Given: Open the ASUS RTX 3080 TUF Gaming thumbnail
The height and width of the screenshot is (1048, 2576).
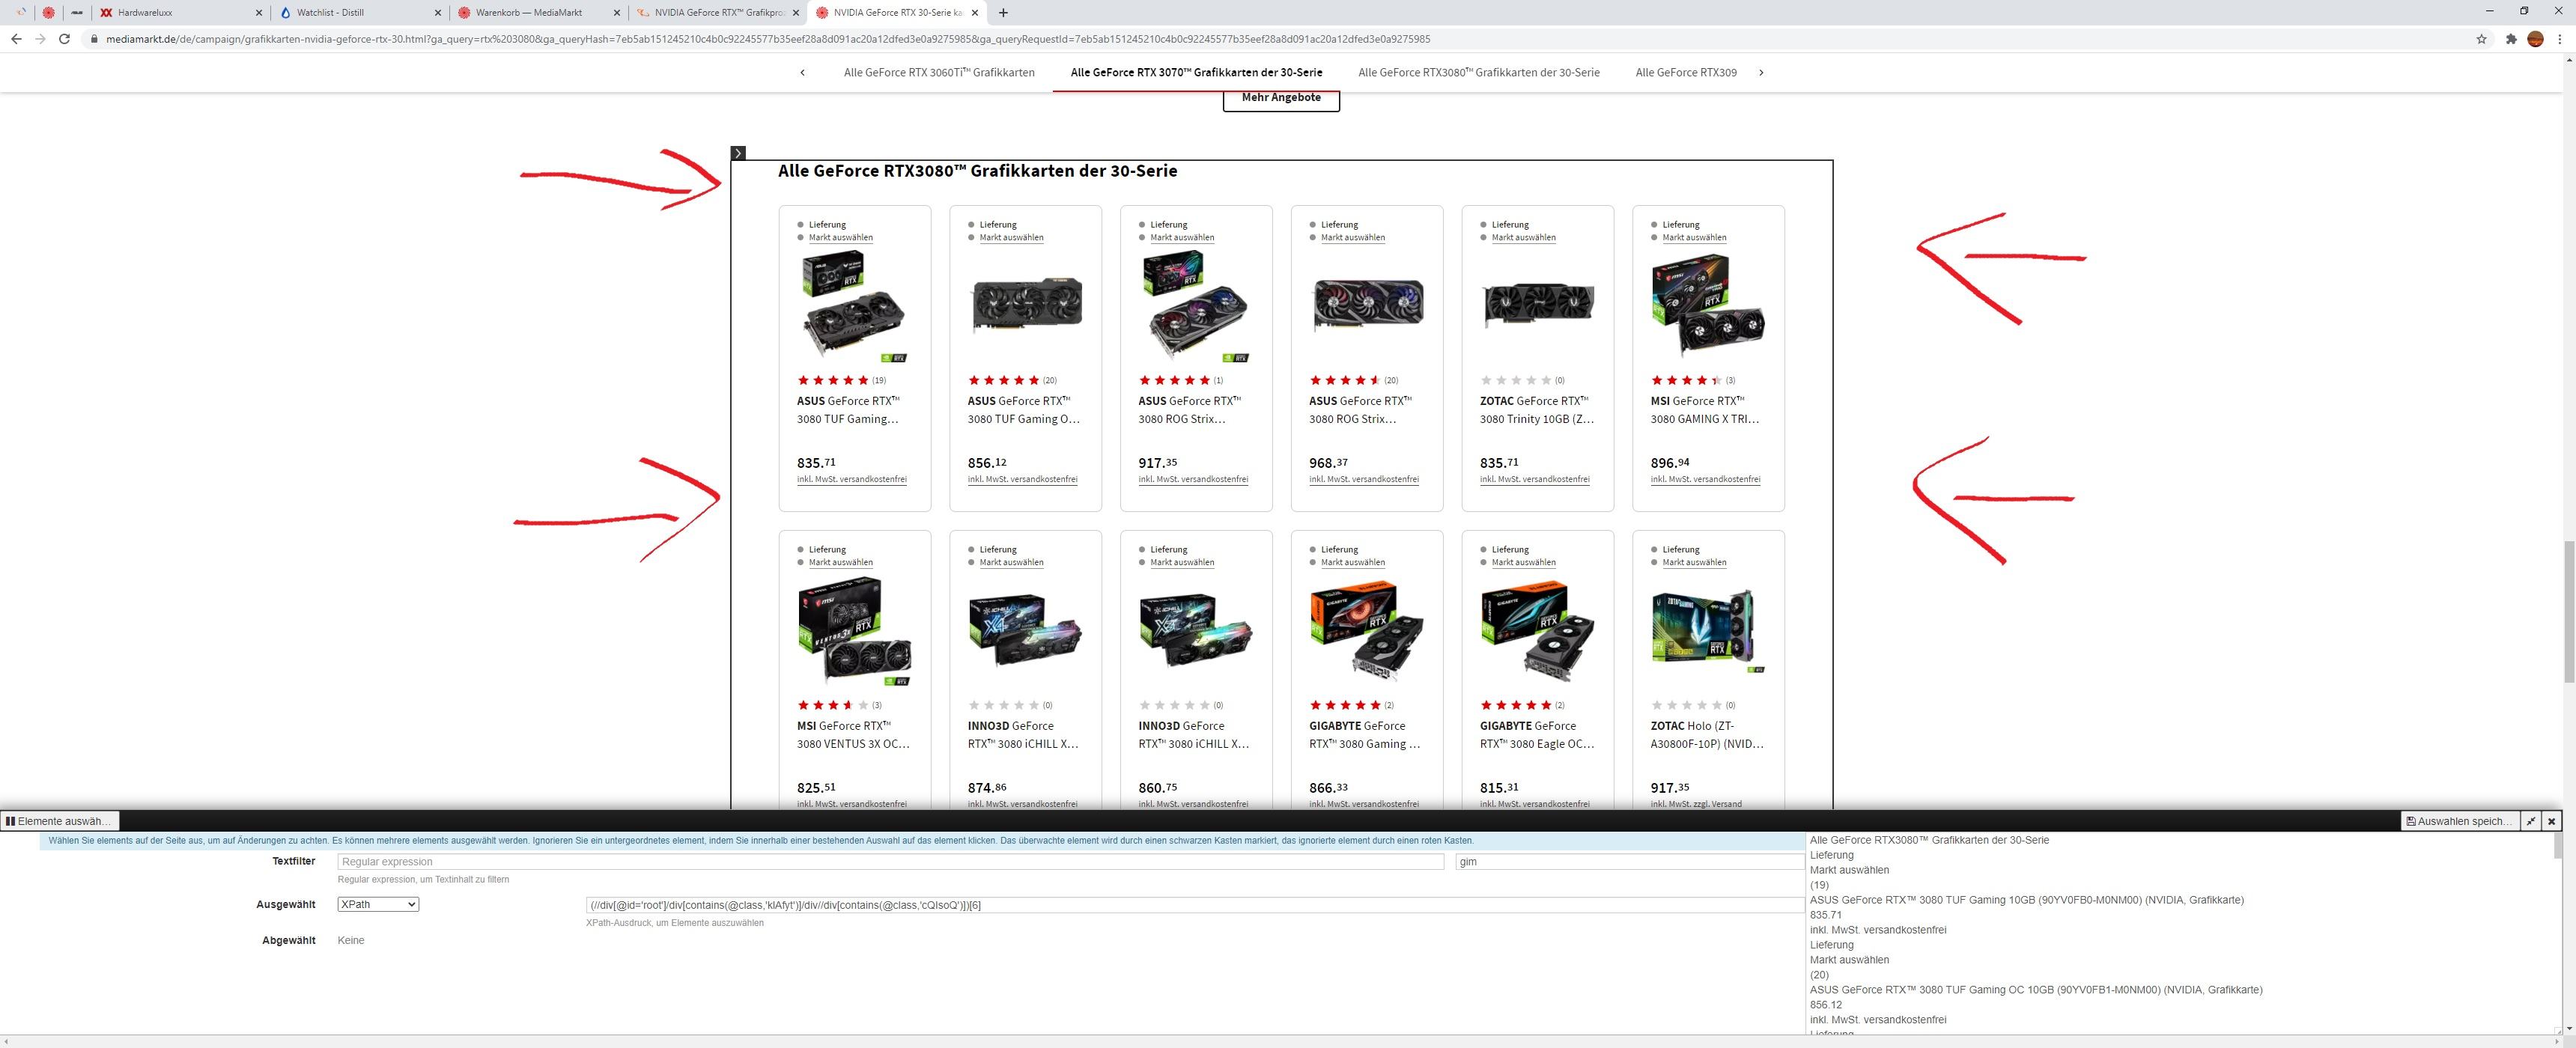Looking at the screenshot, I should (853, 305).
